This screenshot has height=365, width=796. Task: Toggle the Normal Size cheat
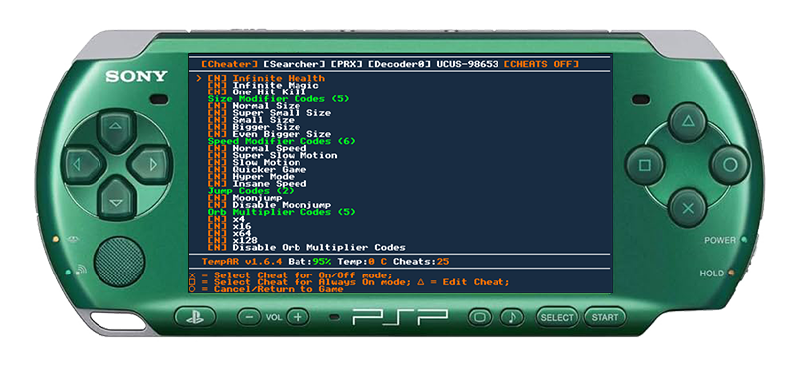tap(255, 106)
